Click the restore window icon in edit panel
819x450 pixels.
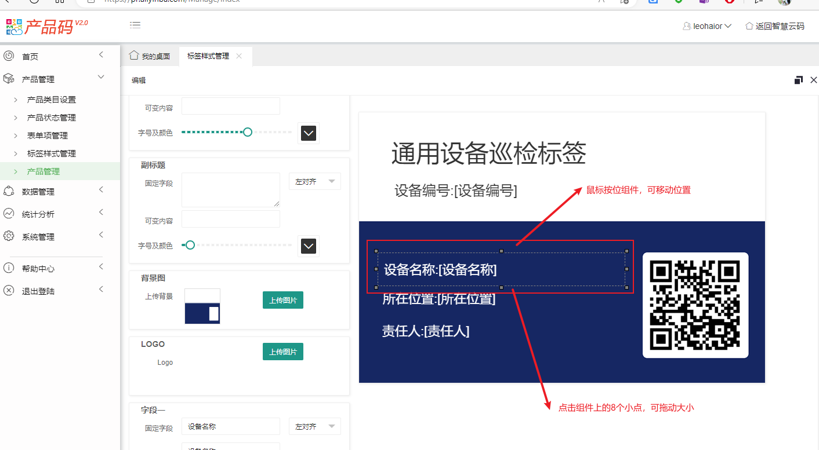coord(798,80)
